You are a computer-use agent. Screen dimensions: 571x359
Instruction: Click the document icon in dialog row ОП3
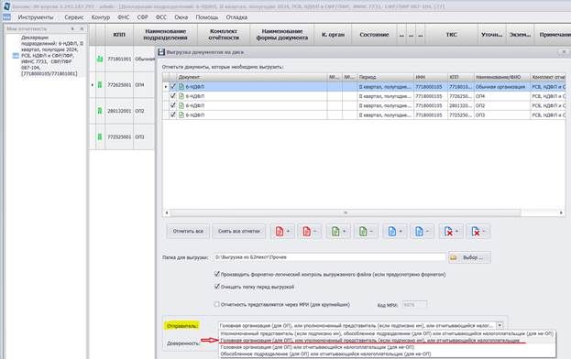coord(181,115)
